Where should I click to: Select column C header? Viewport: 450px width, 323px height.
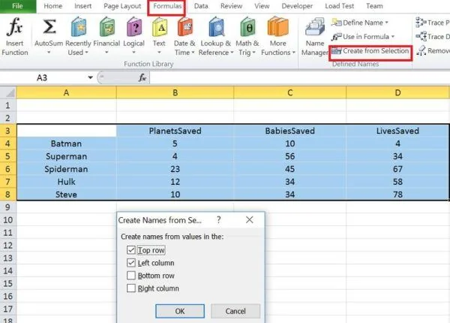pyautogui.click(x=289, y=92)
